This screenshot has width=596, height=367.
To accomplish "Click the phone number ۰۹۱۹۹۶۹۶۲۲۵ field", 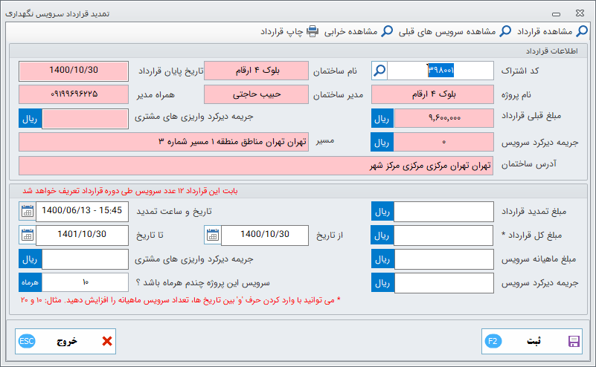I will (74, 94).
